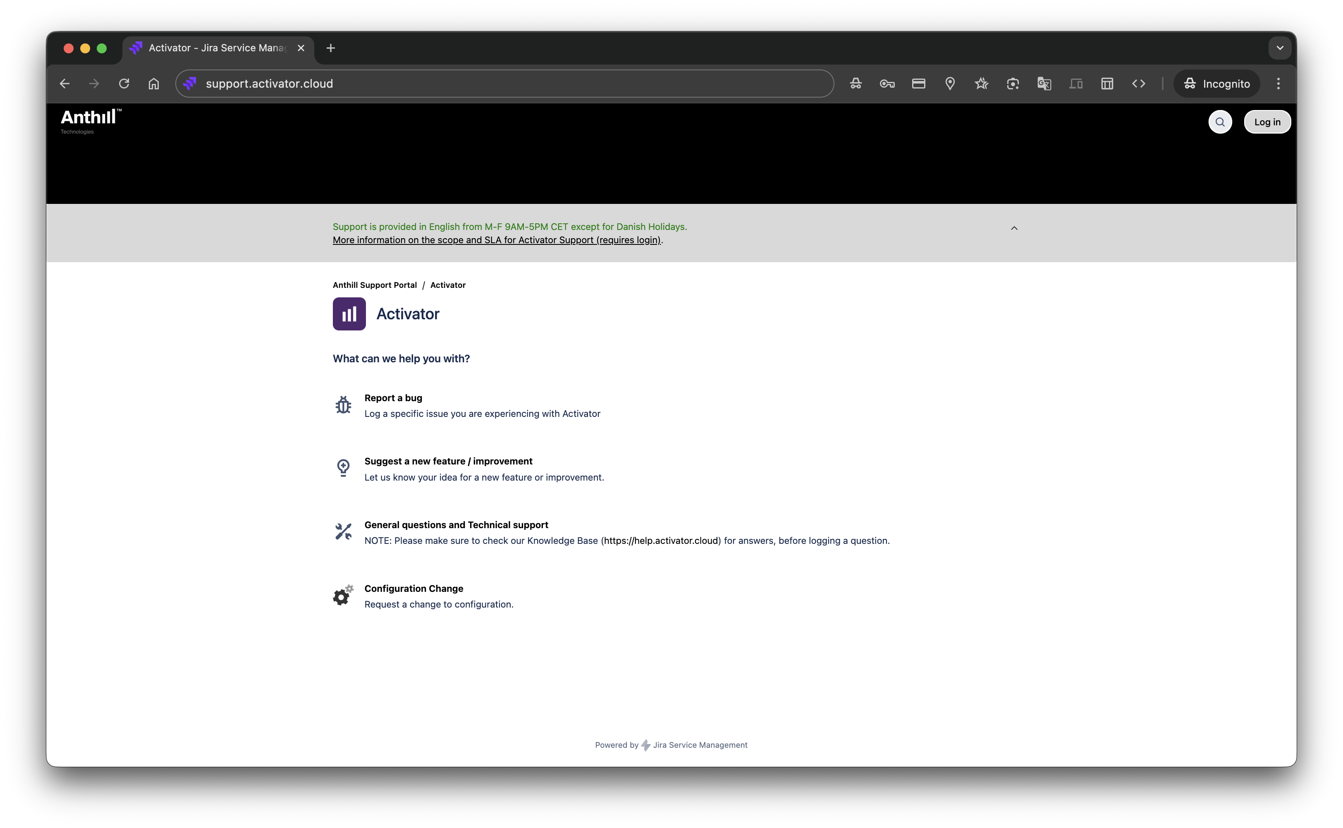Open the scope and SLA information link
This screenshot has height=828, width=1343.
pyautogui.click(x=497, y=240)
